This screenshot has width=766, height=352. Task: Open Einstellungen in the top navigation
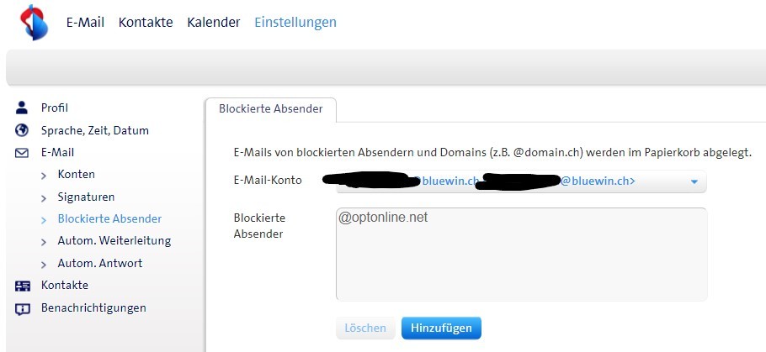[x=295, y=23]
